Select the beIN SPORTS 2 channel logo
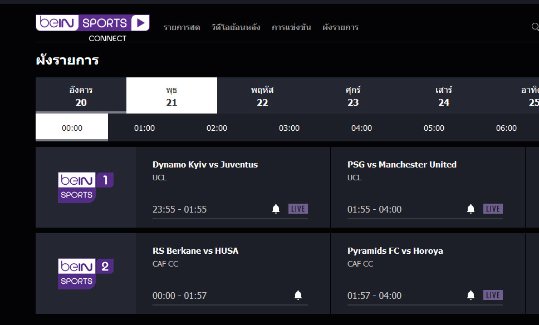The image size is (539, 325). click(x=86, y=274)
